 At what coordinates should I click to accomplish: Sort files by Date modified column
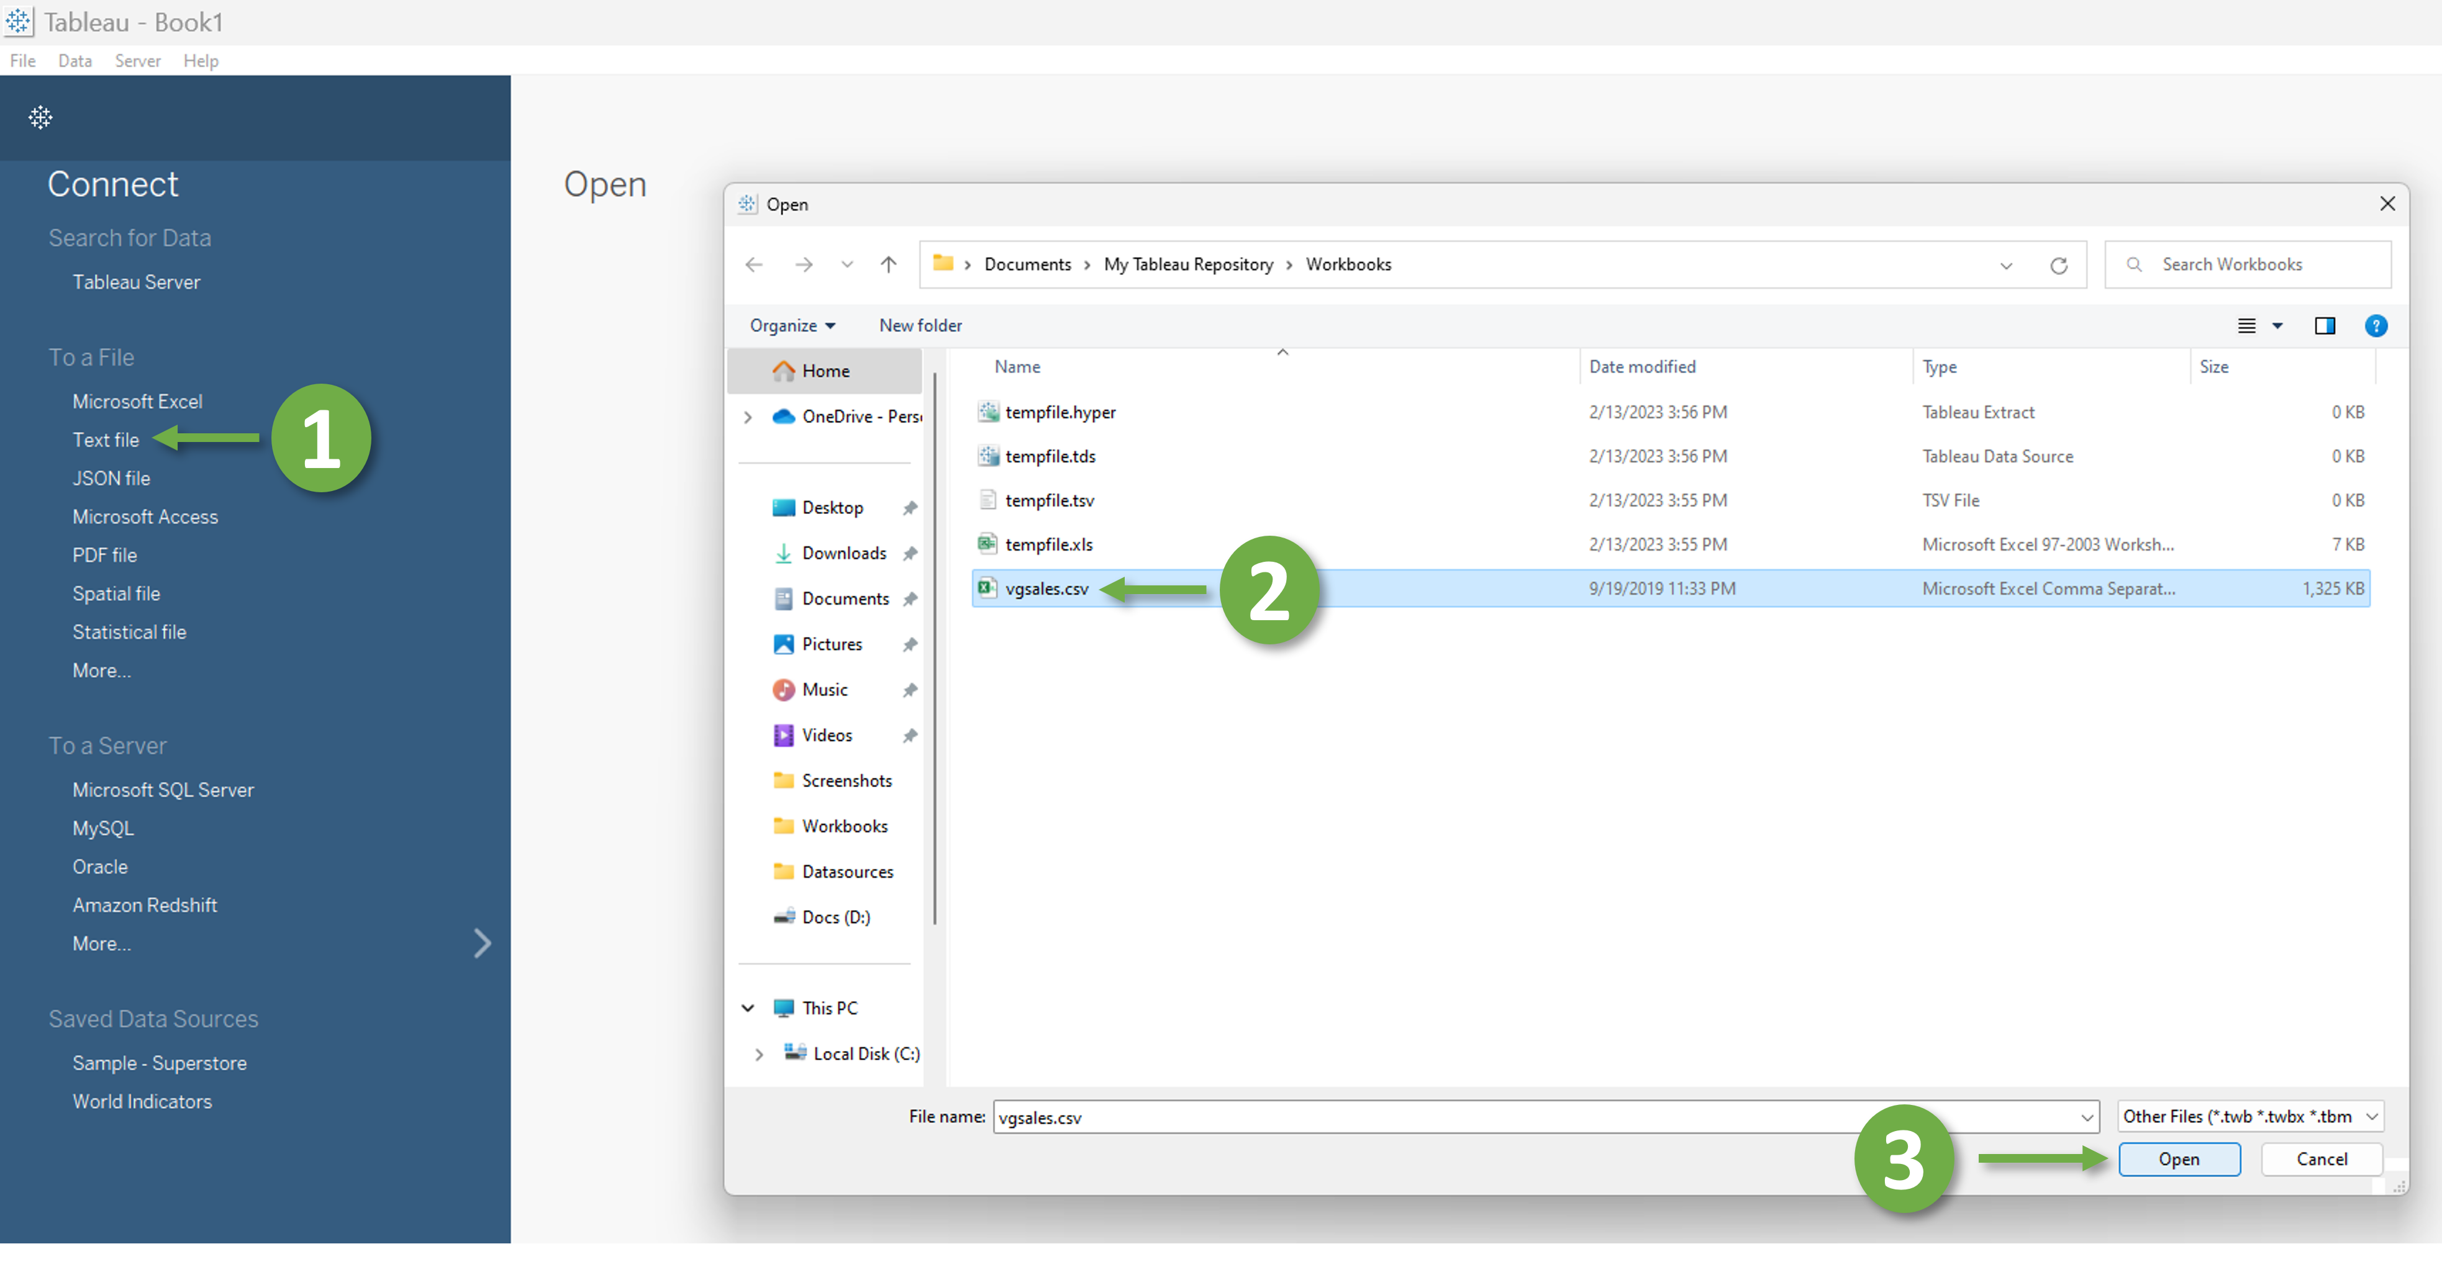[1642, 367]
